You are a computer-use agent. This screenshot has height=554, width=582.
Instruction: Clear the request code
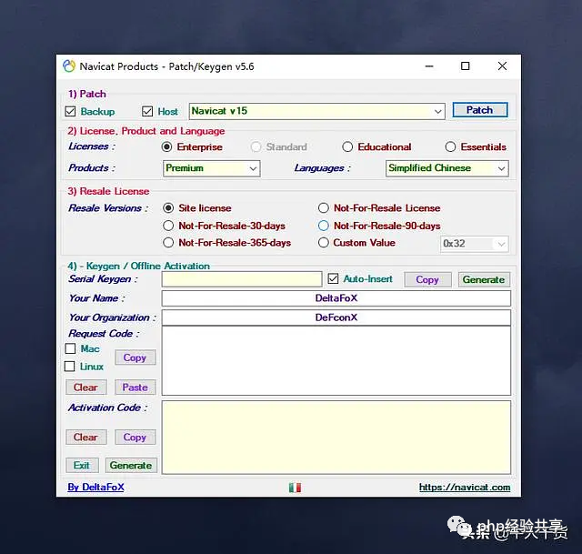click(x=86, y=388)
